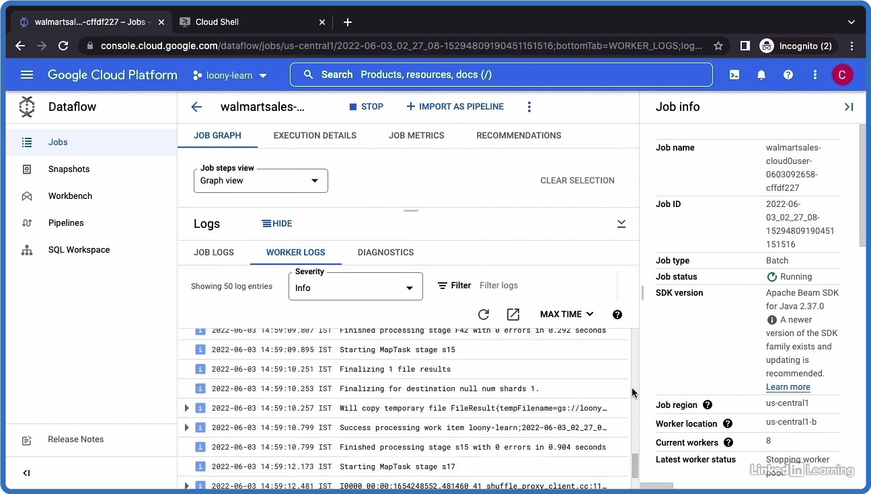The image size is (871, 494).
Task: Open the Chrome tab search chevron
Action: pyautogui.click(x=851, y=22)
